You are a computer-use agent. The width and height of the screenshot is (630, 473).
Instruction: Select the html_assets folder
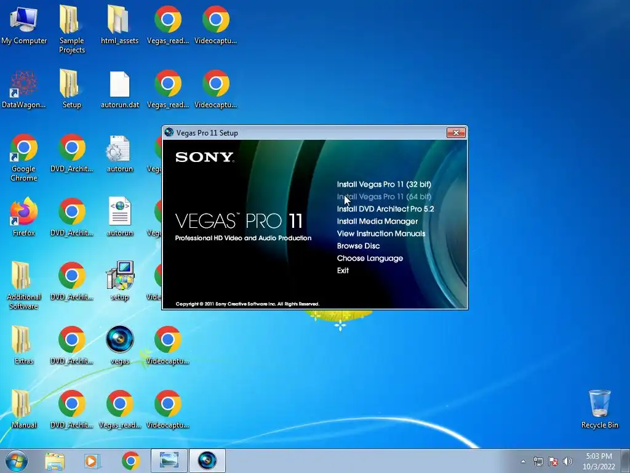(119, 25)
